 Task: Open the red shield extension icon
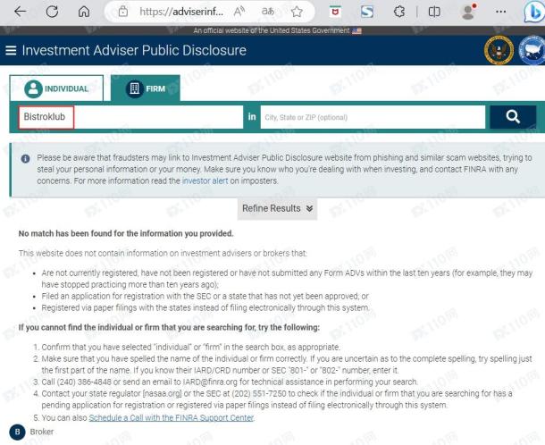(x=335, y=12)
